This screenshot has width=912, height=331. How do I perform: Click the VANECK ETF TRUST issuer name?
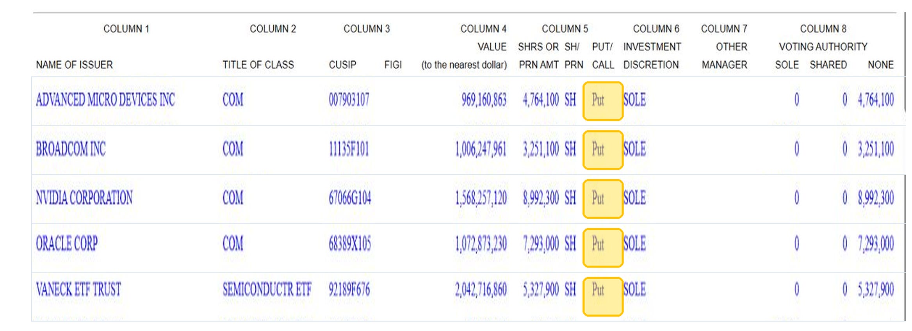[x=78, y=289]
